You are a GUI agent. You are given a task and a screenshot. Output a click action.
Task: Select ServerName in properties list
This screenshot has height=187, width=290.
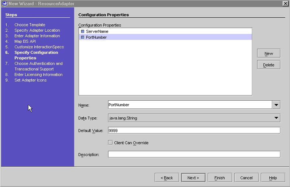166,31
